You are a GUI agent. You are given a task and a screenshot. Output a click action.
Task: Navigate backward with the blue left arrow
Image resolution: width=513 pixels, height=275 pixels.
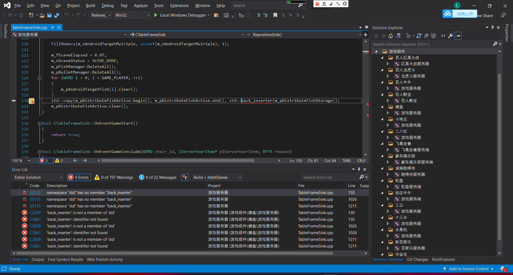click(75, 161)
